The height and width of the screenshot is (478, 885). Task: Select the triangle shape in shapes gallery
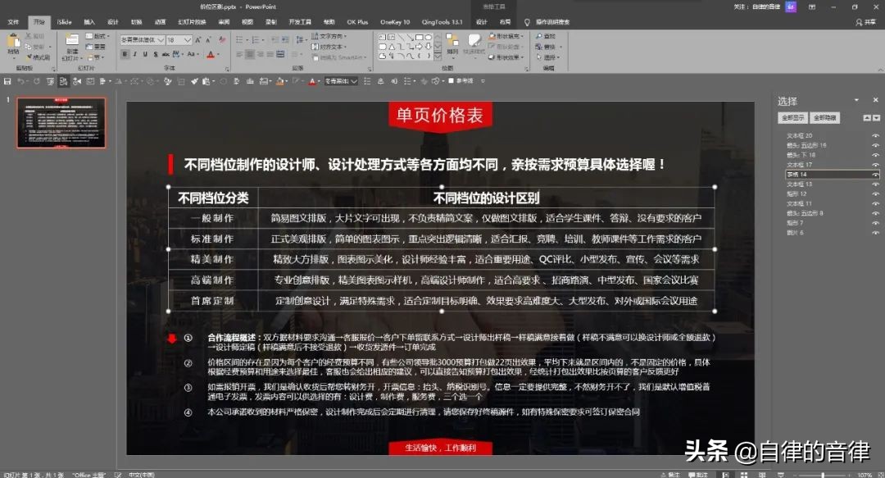click(x=392, y=47)
